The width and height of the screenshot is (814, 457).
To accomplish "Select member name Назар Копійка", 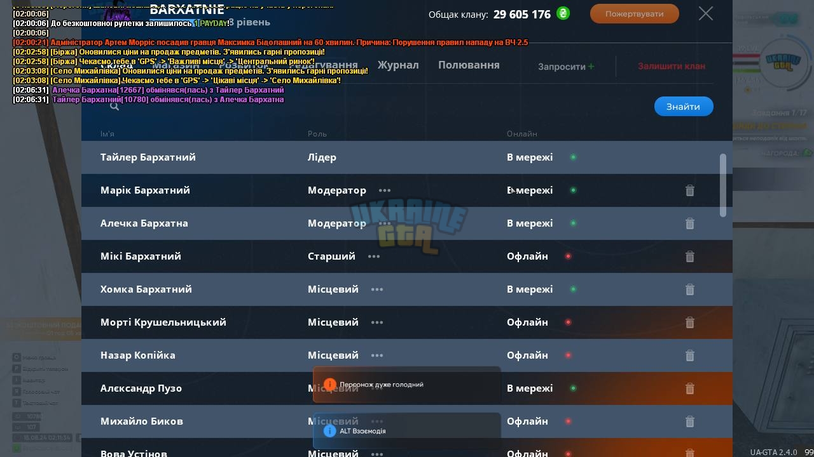I will click(138, 355).
